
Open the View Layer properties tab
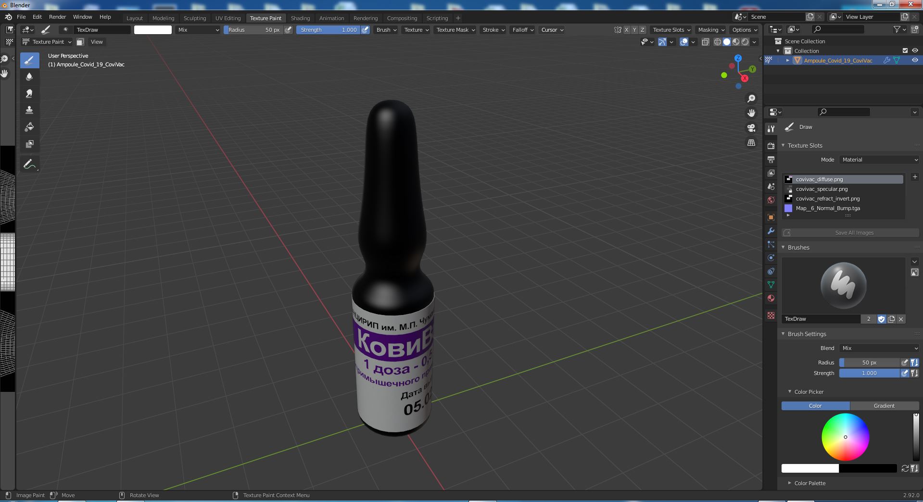771,173
